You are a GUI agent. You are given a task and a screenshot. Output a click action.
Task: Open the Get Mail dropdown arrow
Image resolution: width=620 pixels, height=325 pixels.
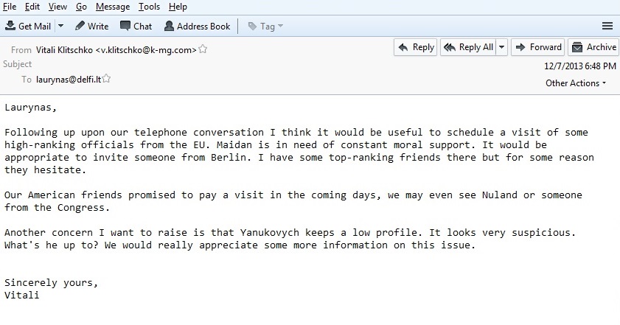pos(60,26)
